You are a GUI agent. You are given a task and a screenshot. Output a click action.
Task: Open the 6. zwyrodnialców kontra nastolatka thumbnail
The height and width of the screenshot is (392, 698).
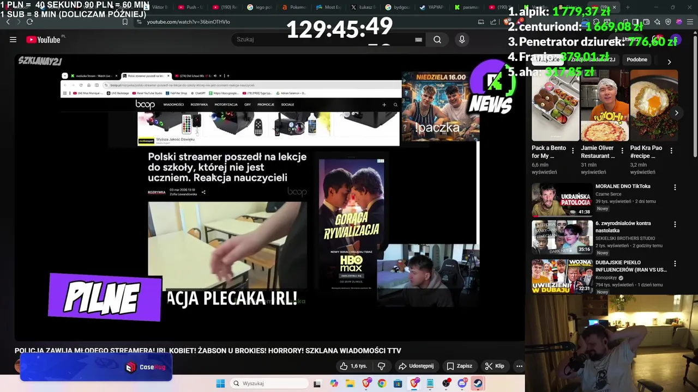pyautogui.click(x=562, y=237)
